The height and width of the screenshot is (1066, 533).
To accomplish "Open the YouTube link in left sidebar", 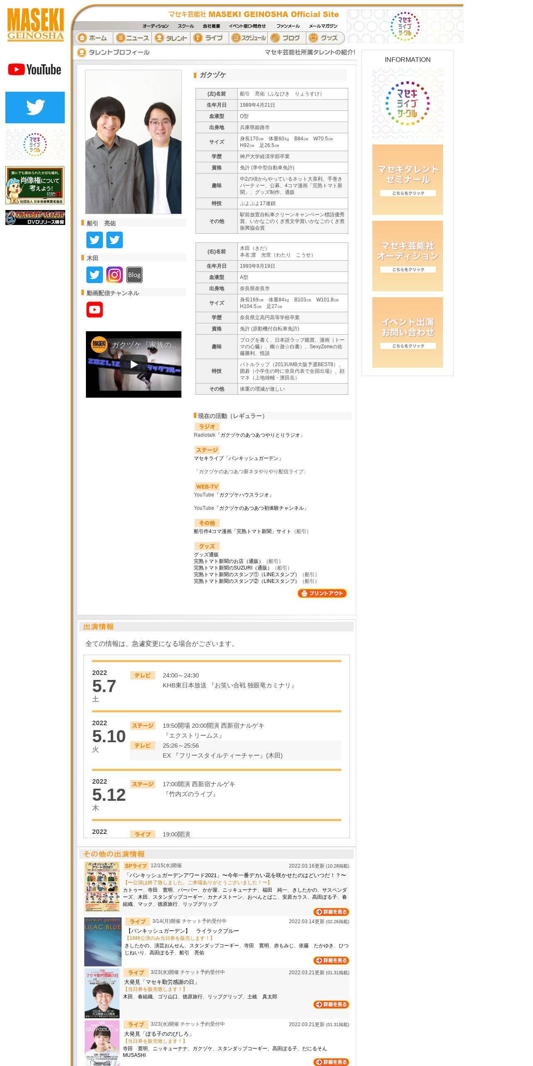I will click(x=35, y=69).
